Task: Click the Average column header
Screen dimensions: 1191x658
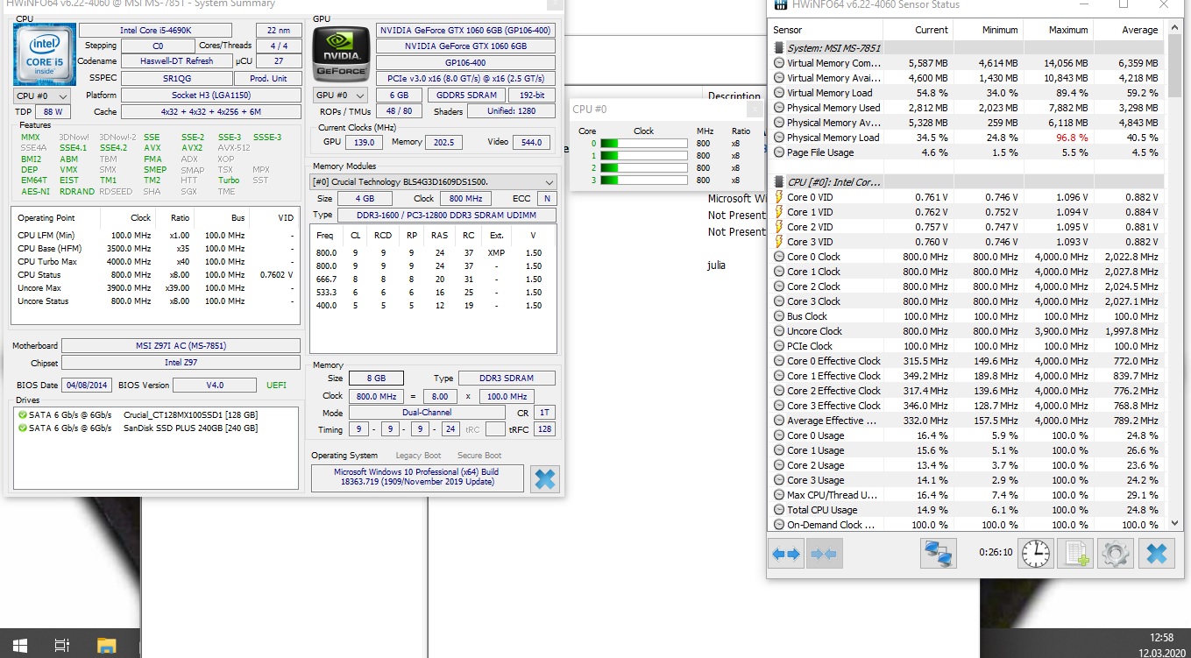Action: pos(1129,30)
